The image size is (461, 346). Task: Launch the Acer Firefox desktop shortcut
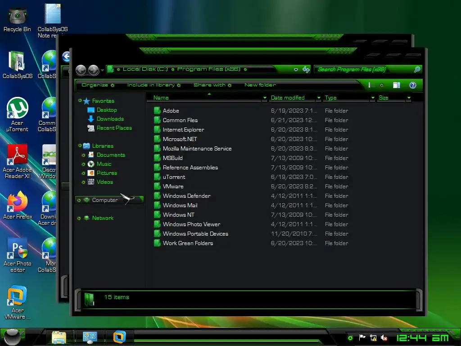coord(18,205)
